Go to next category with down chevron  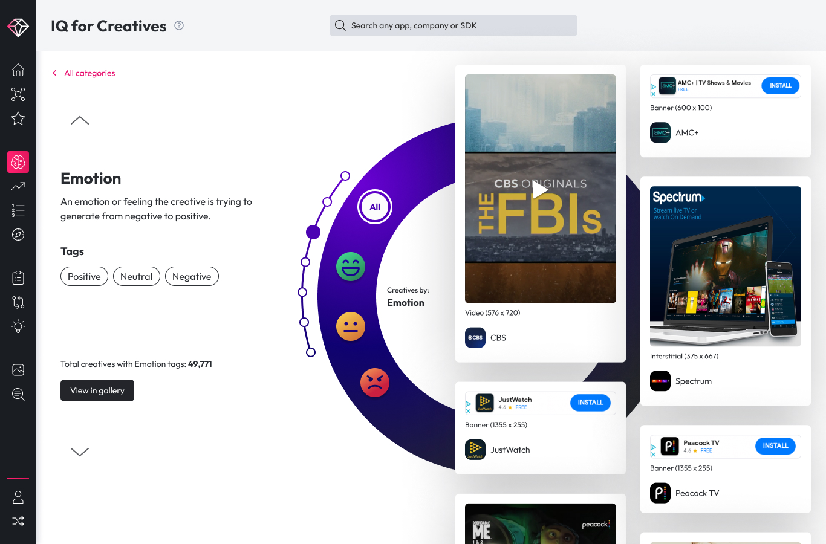coord(80,452)
